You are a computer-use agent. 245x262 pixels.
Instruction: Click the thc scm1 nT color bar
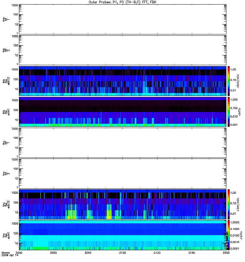coord(229,235)
